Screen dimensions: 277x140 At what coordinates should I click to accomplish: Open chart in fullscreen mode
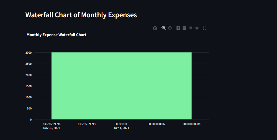click(205, 28)
